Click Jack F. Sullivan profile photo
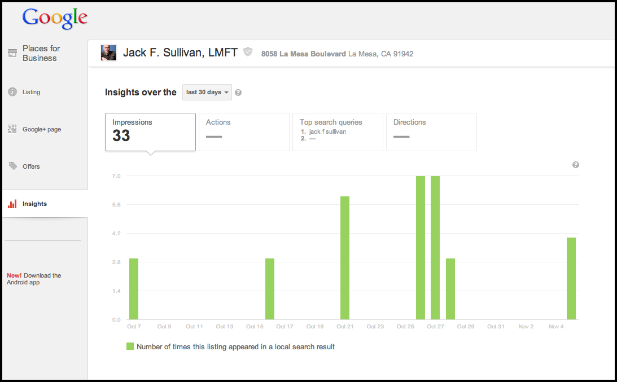617x382 pixels. [x=108, y=52]
